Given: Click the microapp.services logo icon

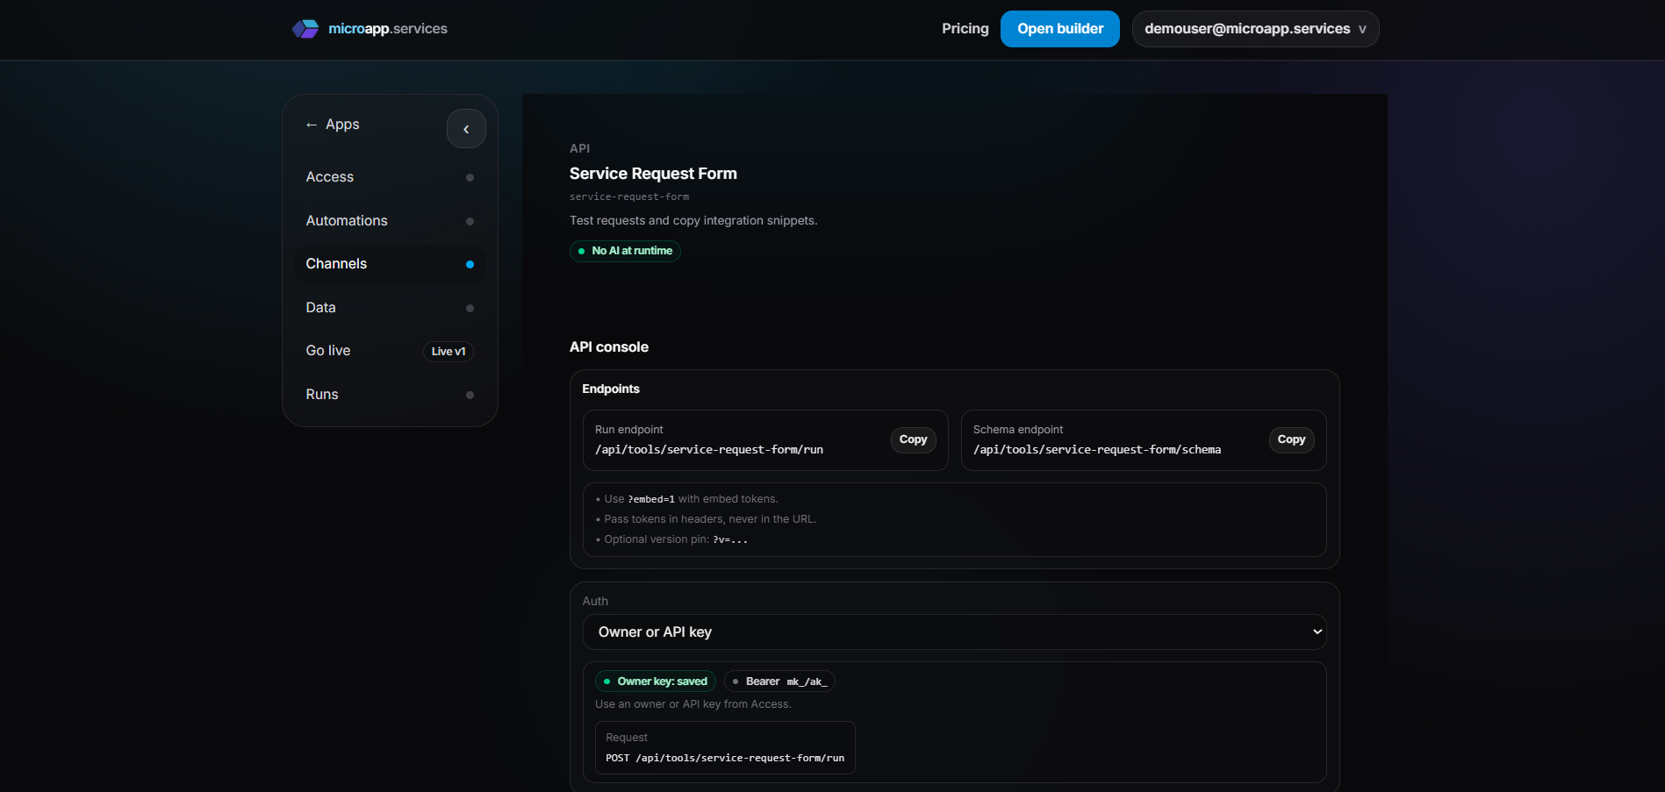Looking at the screenshot, I should tap(305, 28).
